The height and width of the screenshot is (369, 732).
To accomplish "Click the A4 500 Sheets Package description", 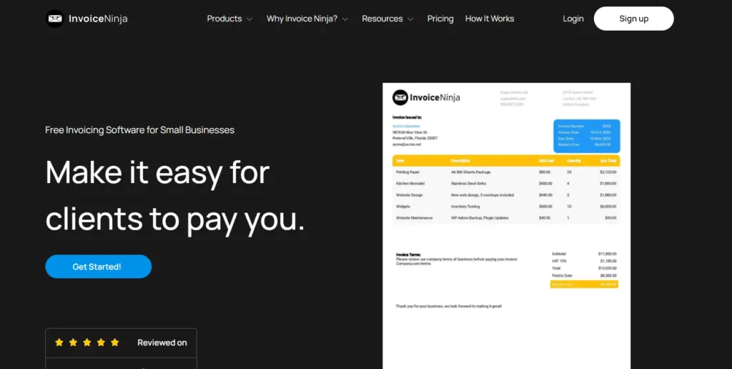I will pos(470,172).
